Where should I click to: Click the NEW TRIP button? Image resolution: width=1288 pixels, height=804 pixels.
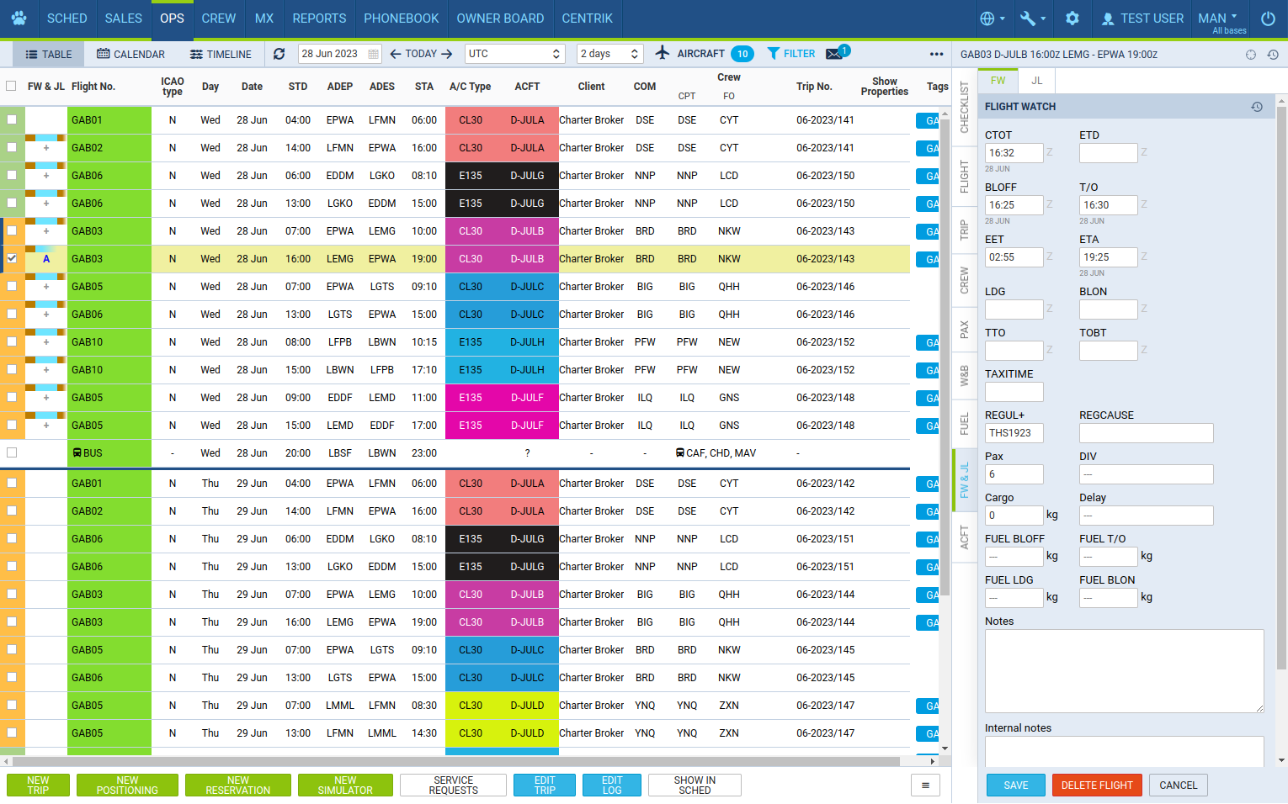[x=38, y=785]
